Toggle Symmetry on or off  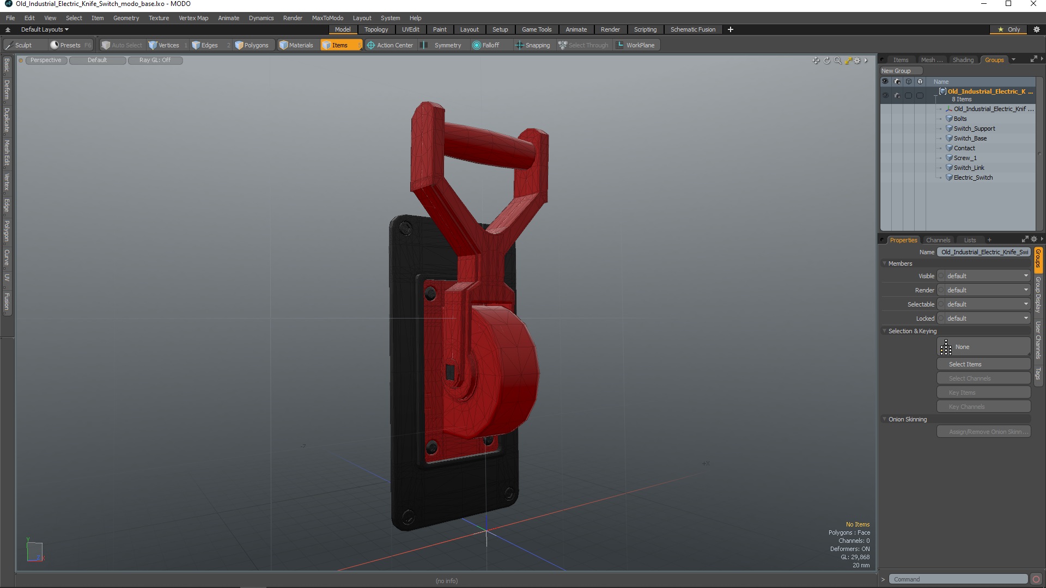click(442, 45)
